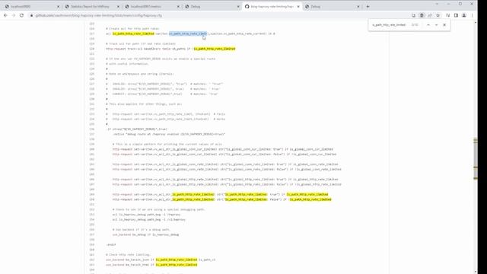Jump to the previous find match

point(428,25)
